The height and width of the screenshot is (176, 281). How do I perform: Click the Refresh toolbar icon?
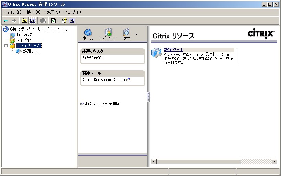pos(54,21)
